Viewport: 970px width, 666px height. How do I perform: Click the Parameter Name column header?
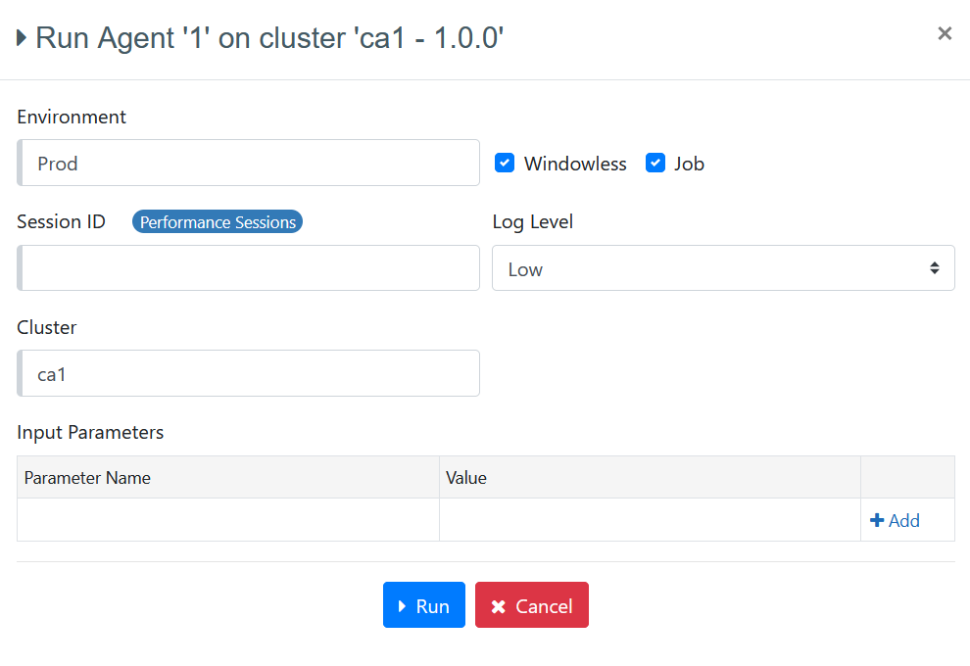point(88,478)
